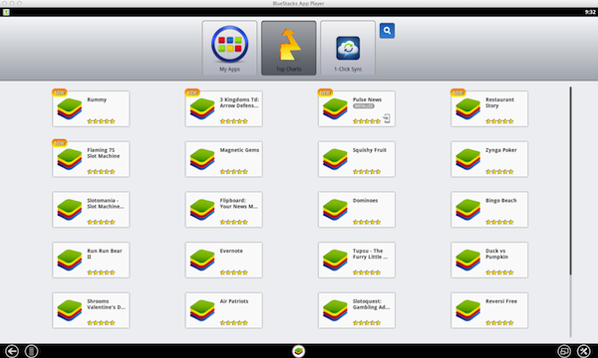The height and width of the screenshot is (358, 598).
Task: Click the Evernote app icon
Action: pos(202,260)
